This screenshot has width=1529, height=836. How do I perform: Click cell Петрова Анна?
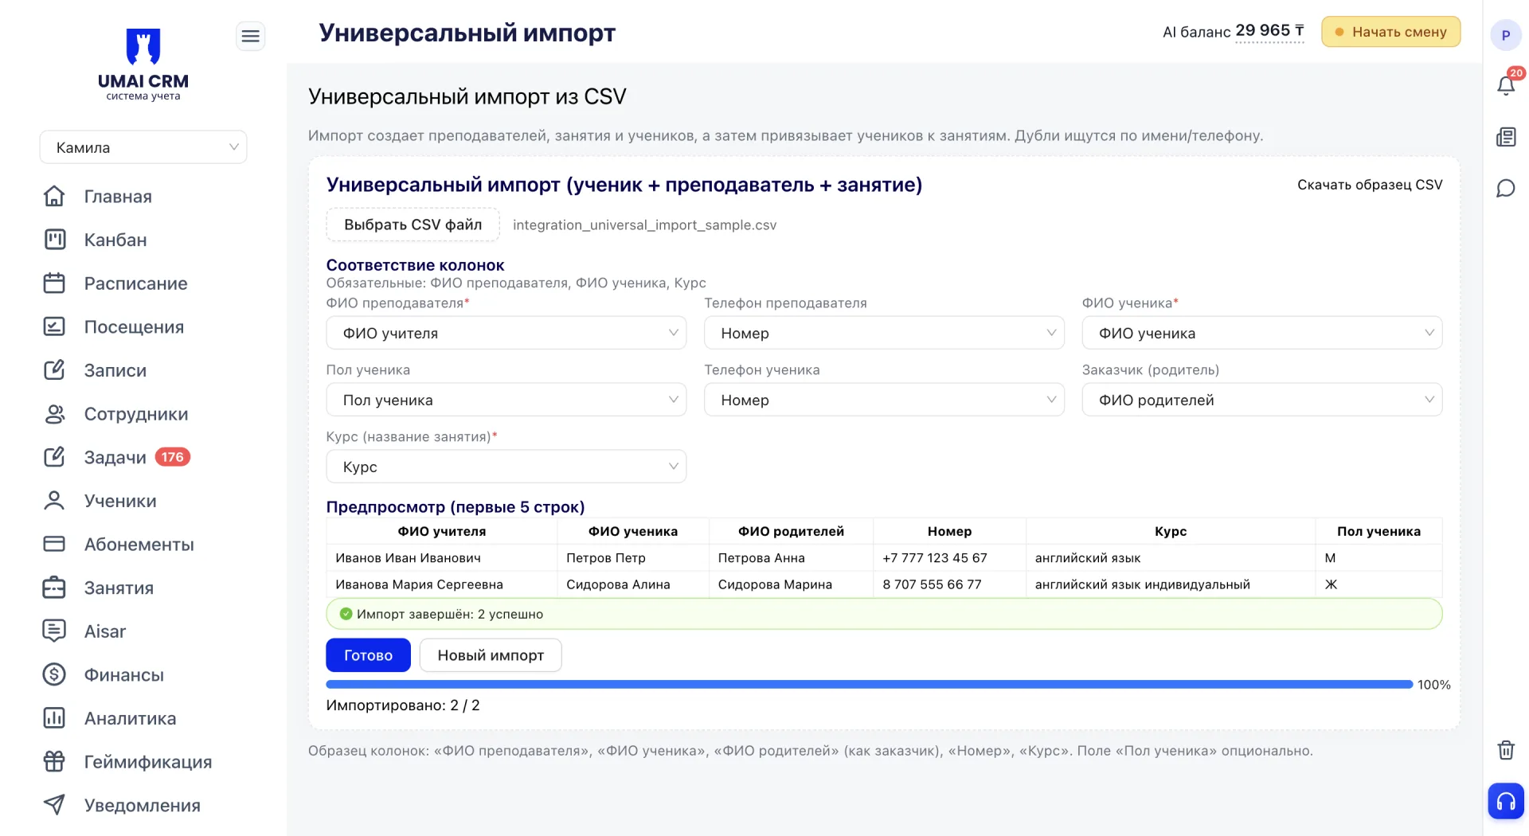[791, 558]
